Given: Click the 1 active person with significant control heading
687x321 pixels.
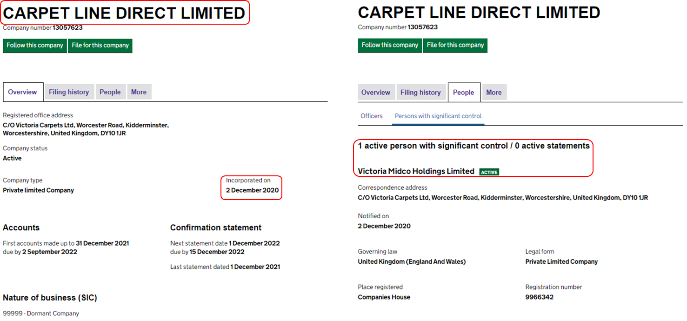Looking at the screenshot, I should [474, 146].
